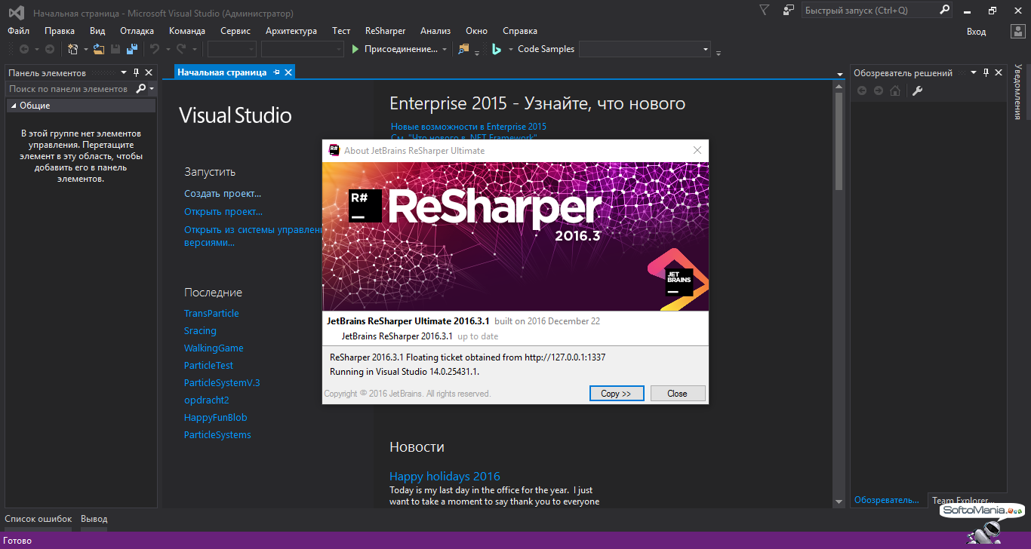The width and height of the screenshot is (1031, 549).
Task: Open the New Project dropdown arrow
Action: click(x=85, y=49)
